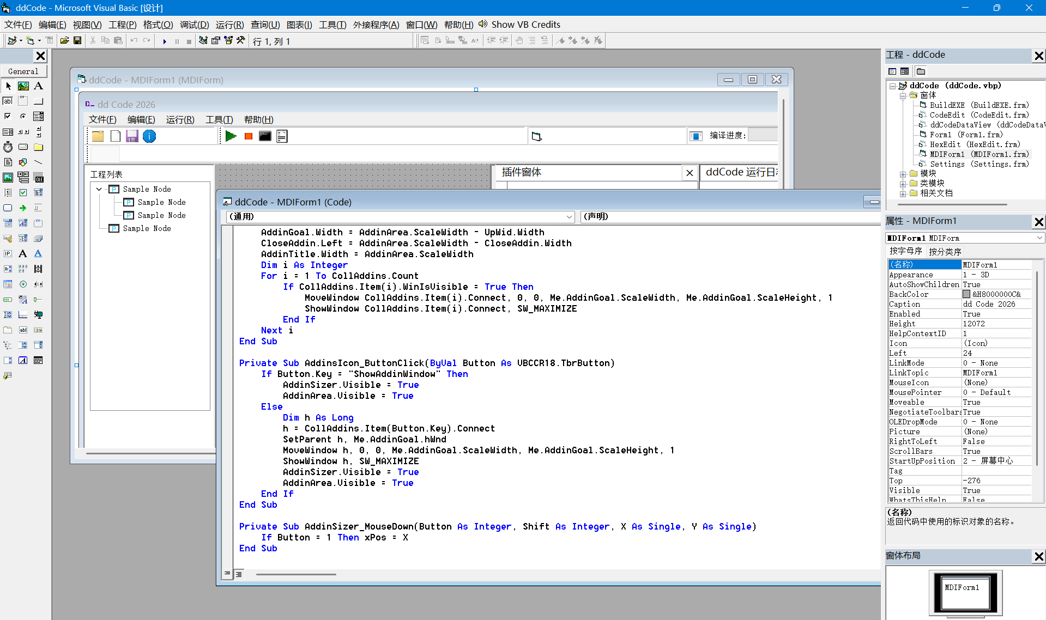Open the Add Project dropdown arrow
1046x620 pixels.
tap(21, 41)
